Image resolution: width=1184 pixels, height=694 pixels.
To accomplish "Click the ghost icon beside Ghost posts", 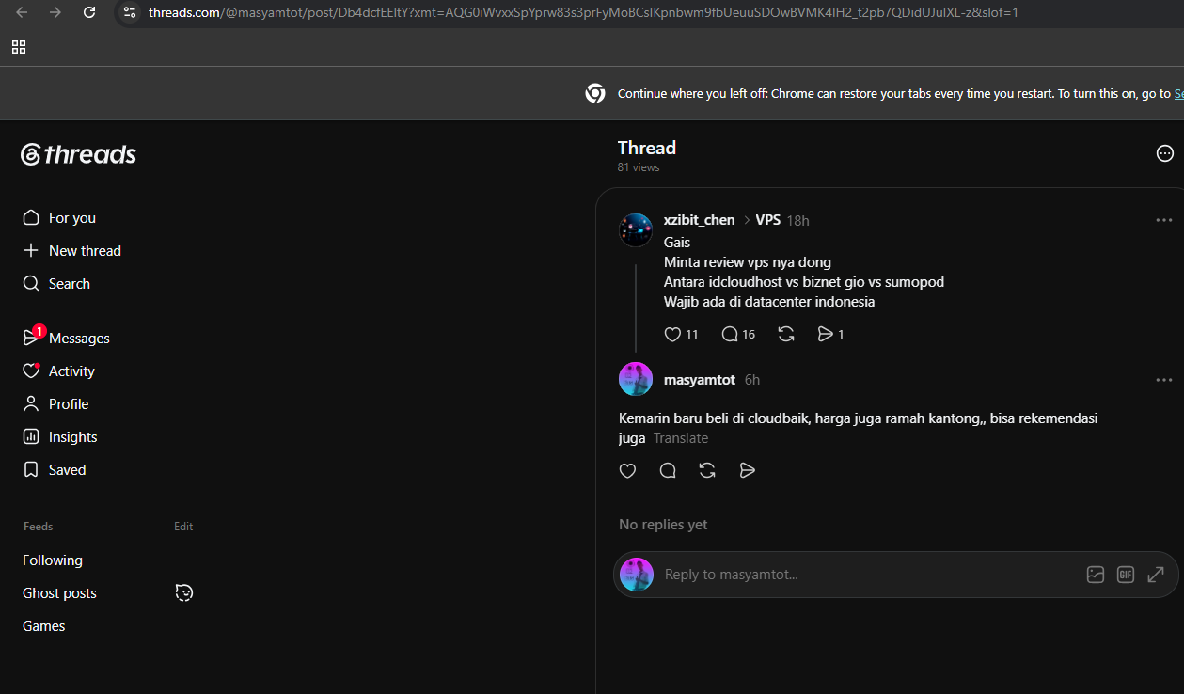I will point(184,592).
